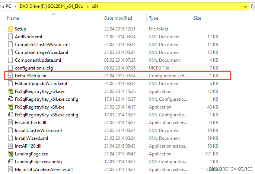The width and height of the screenshot is (255, 174).
Task: Select the file named ComponentUpdate.xml
Action: tap(38, 60)
